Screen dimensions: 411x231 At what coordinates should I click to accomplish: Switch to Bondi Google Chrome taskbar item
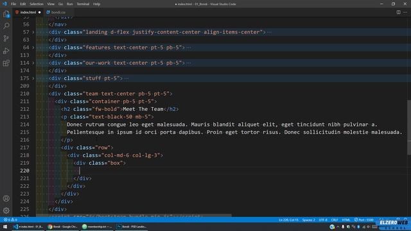coord(62,227)
